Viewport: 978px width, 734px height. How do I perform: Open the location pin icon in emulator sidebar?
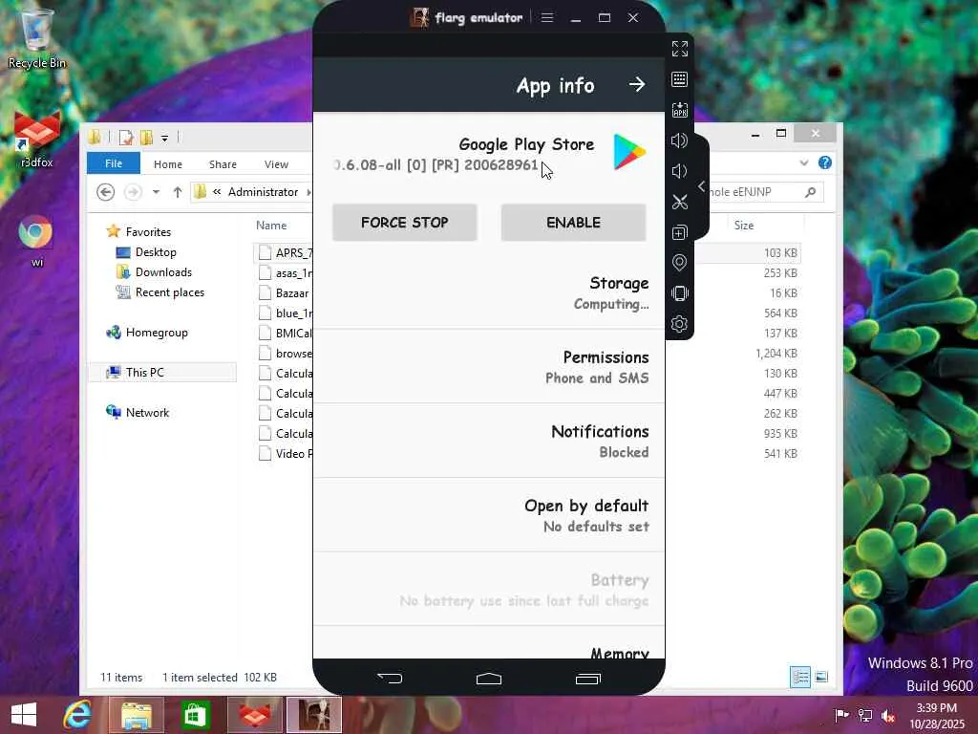pyautogui.click(x=679, y=263)
